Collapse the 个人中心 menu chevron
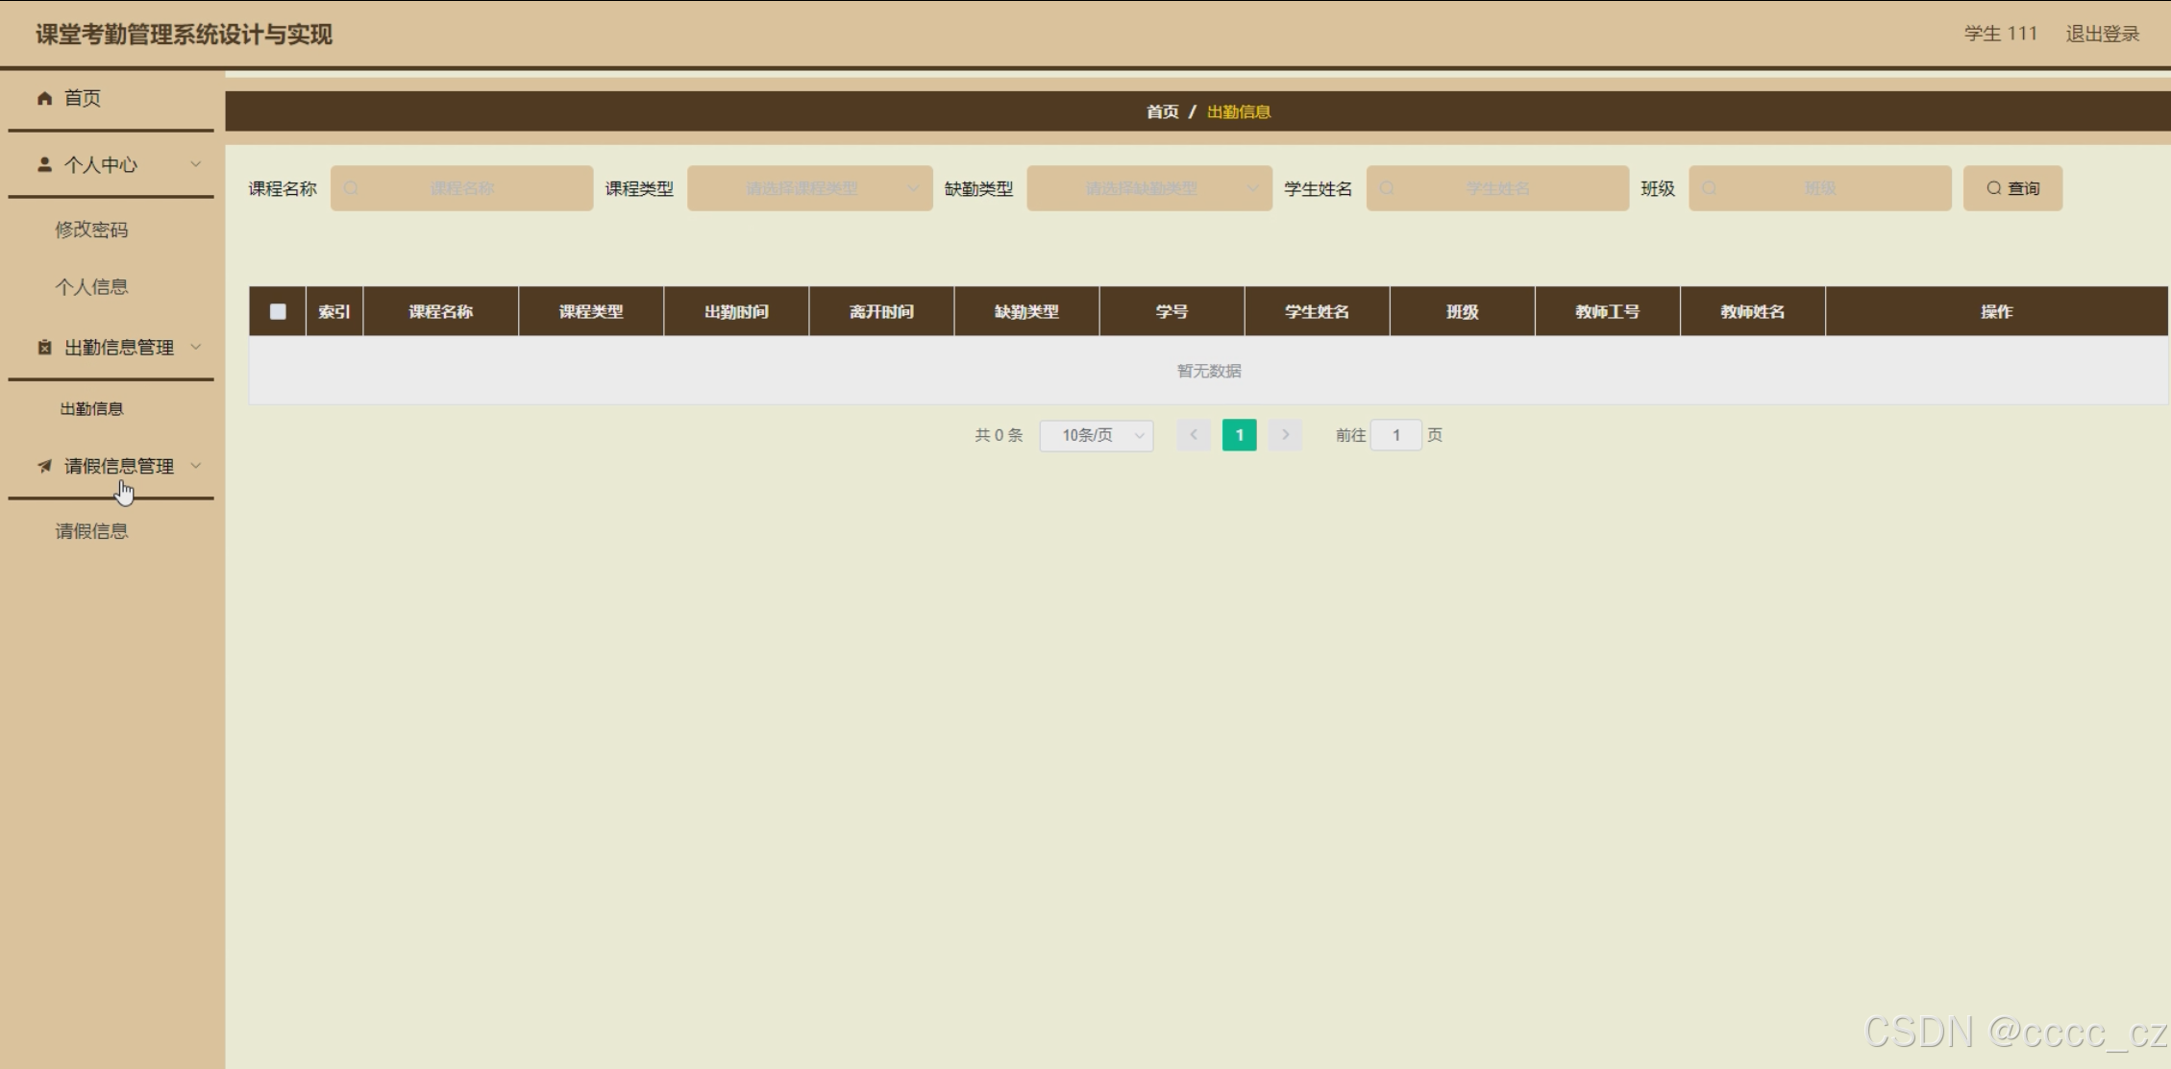This screenshot has height=1069, width=2171. 196,164
